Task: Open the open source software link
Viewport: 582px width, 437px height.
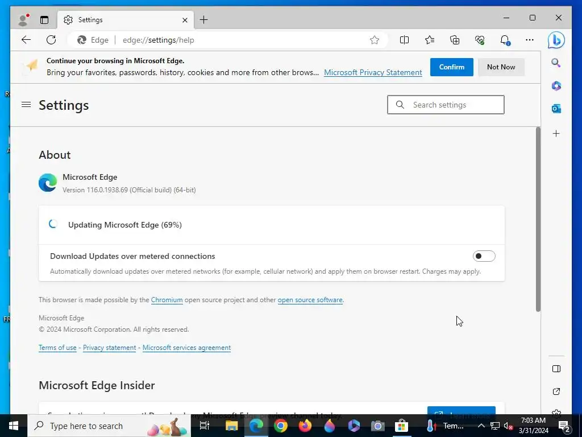Action: point(310,300)
